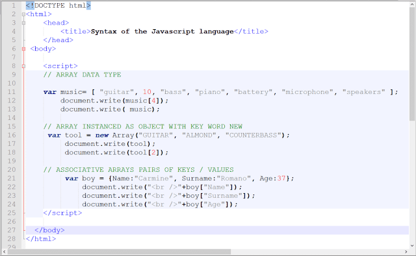Click line number 21 in the margin

(12, 178)
